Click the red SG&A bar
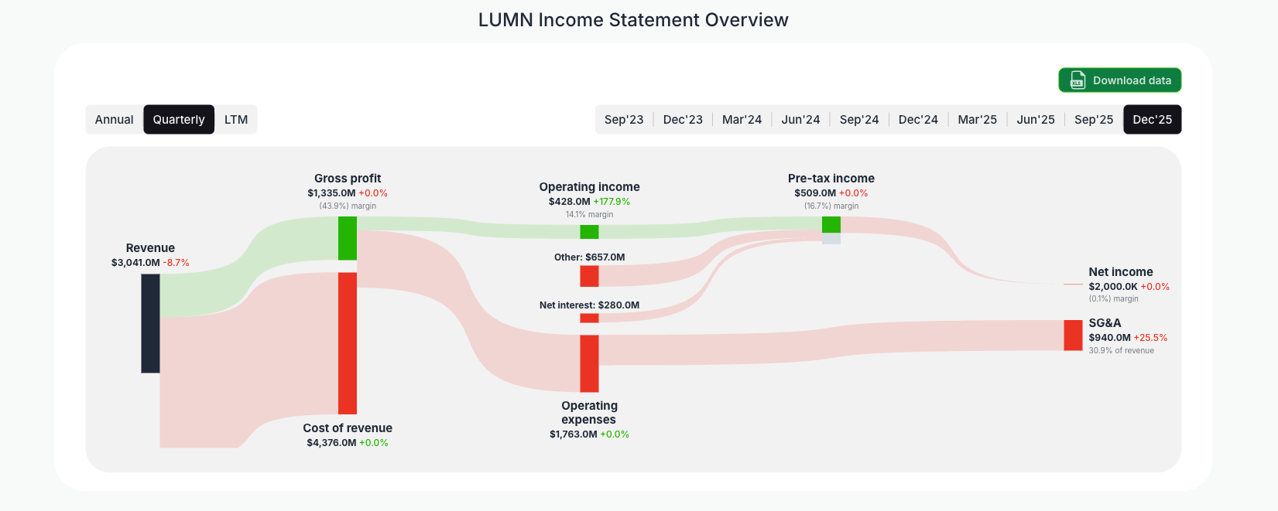This screenshot has width=1278, height=511. [1073, 336]
